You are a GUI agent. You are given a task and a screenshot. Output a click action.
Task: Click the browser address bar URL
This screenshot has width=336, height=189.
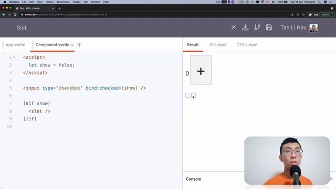pos(66,15)
